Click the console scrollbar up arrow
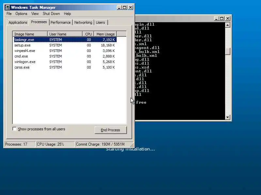This screenshot has width=261, height=195. click(227, 25)
